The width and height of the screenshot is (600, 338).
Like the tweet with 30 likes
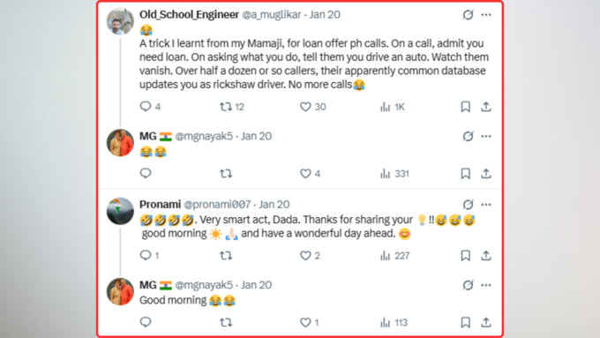point(312,107)
